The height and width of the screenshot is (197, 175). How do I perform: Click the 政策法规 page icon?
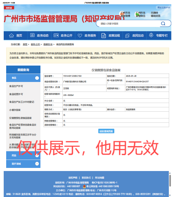[x=103, y=36]
